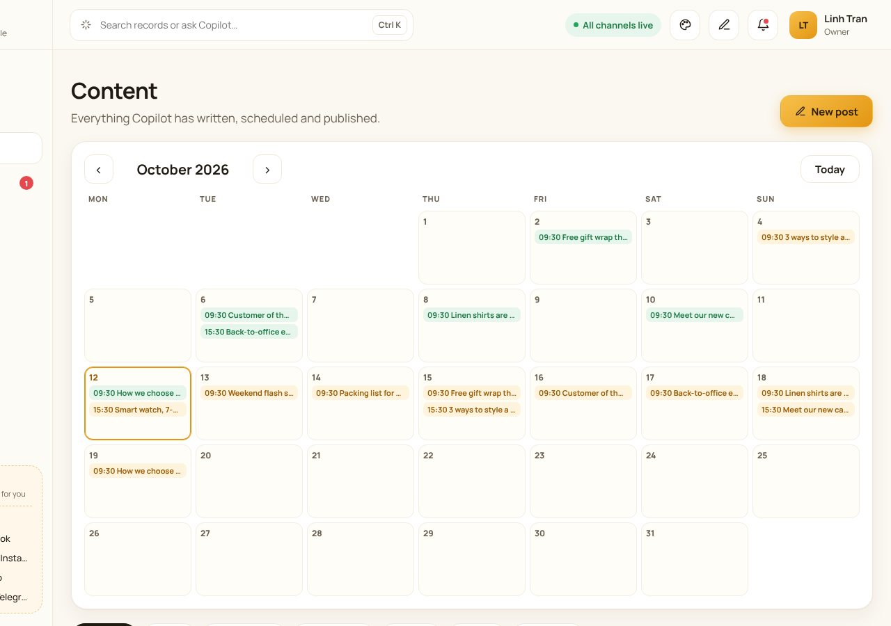Open the notifications bell
891x626 pixels.
[x=763, y=25]
